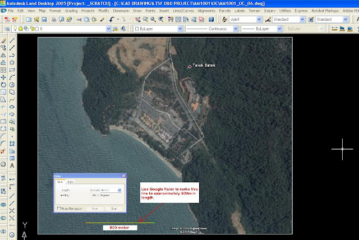Close the Ruler dialog
The image size is (359, 240).
[124, 176]
